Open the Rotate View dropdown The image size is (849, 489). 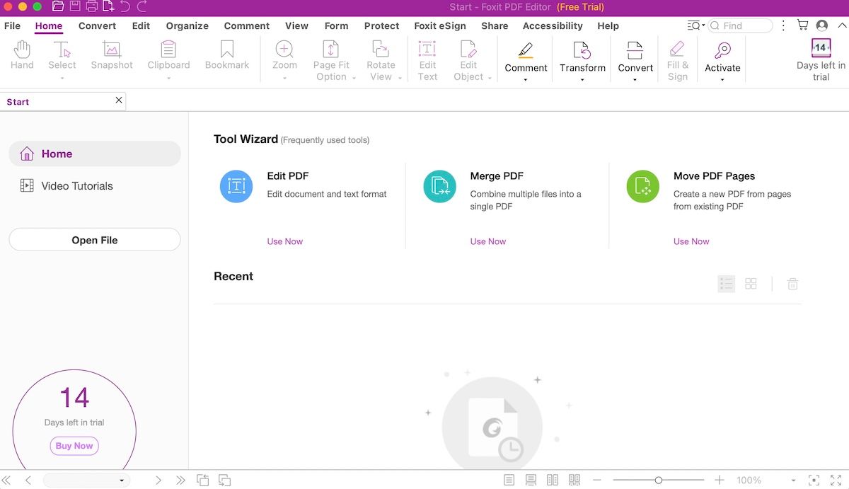coord(400,78)
